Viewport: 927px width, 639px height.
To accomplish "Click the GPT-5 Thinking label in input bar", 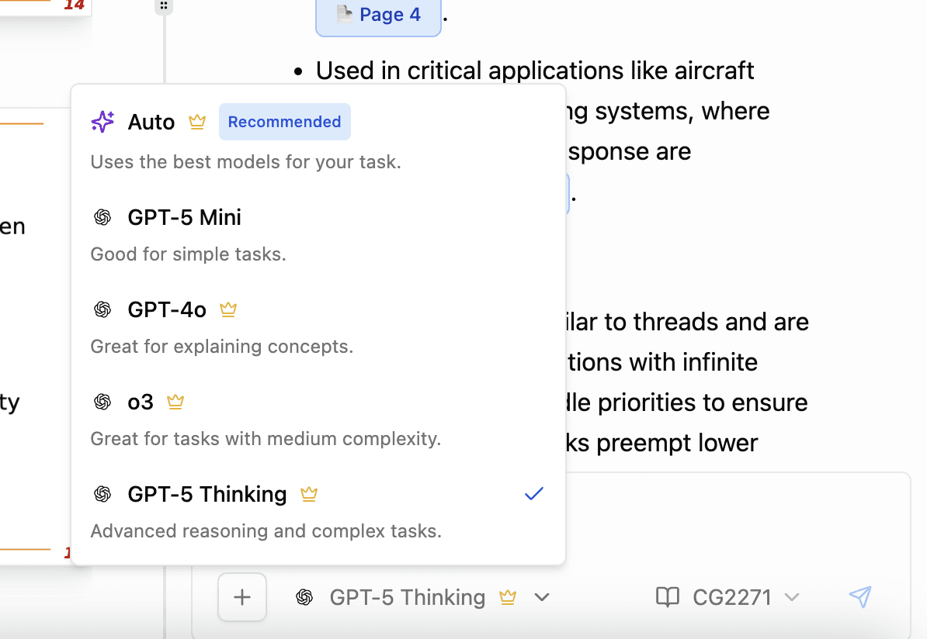I will pos(408,597).
